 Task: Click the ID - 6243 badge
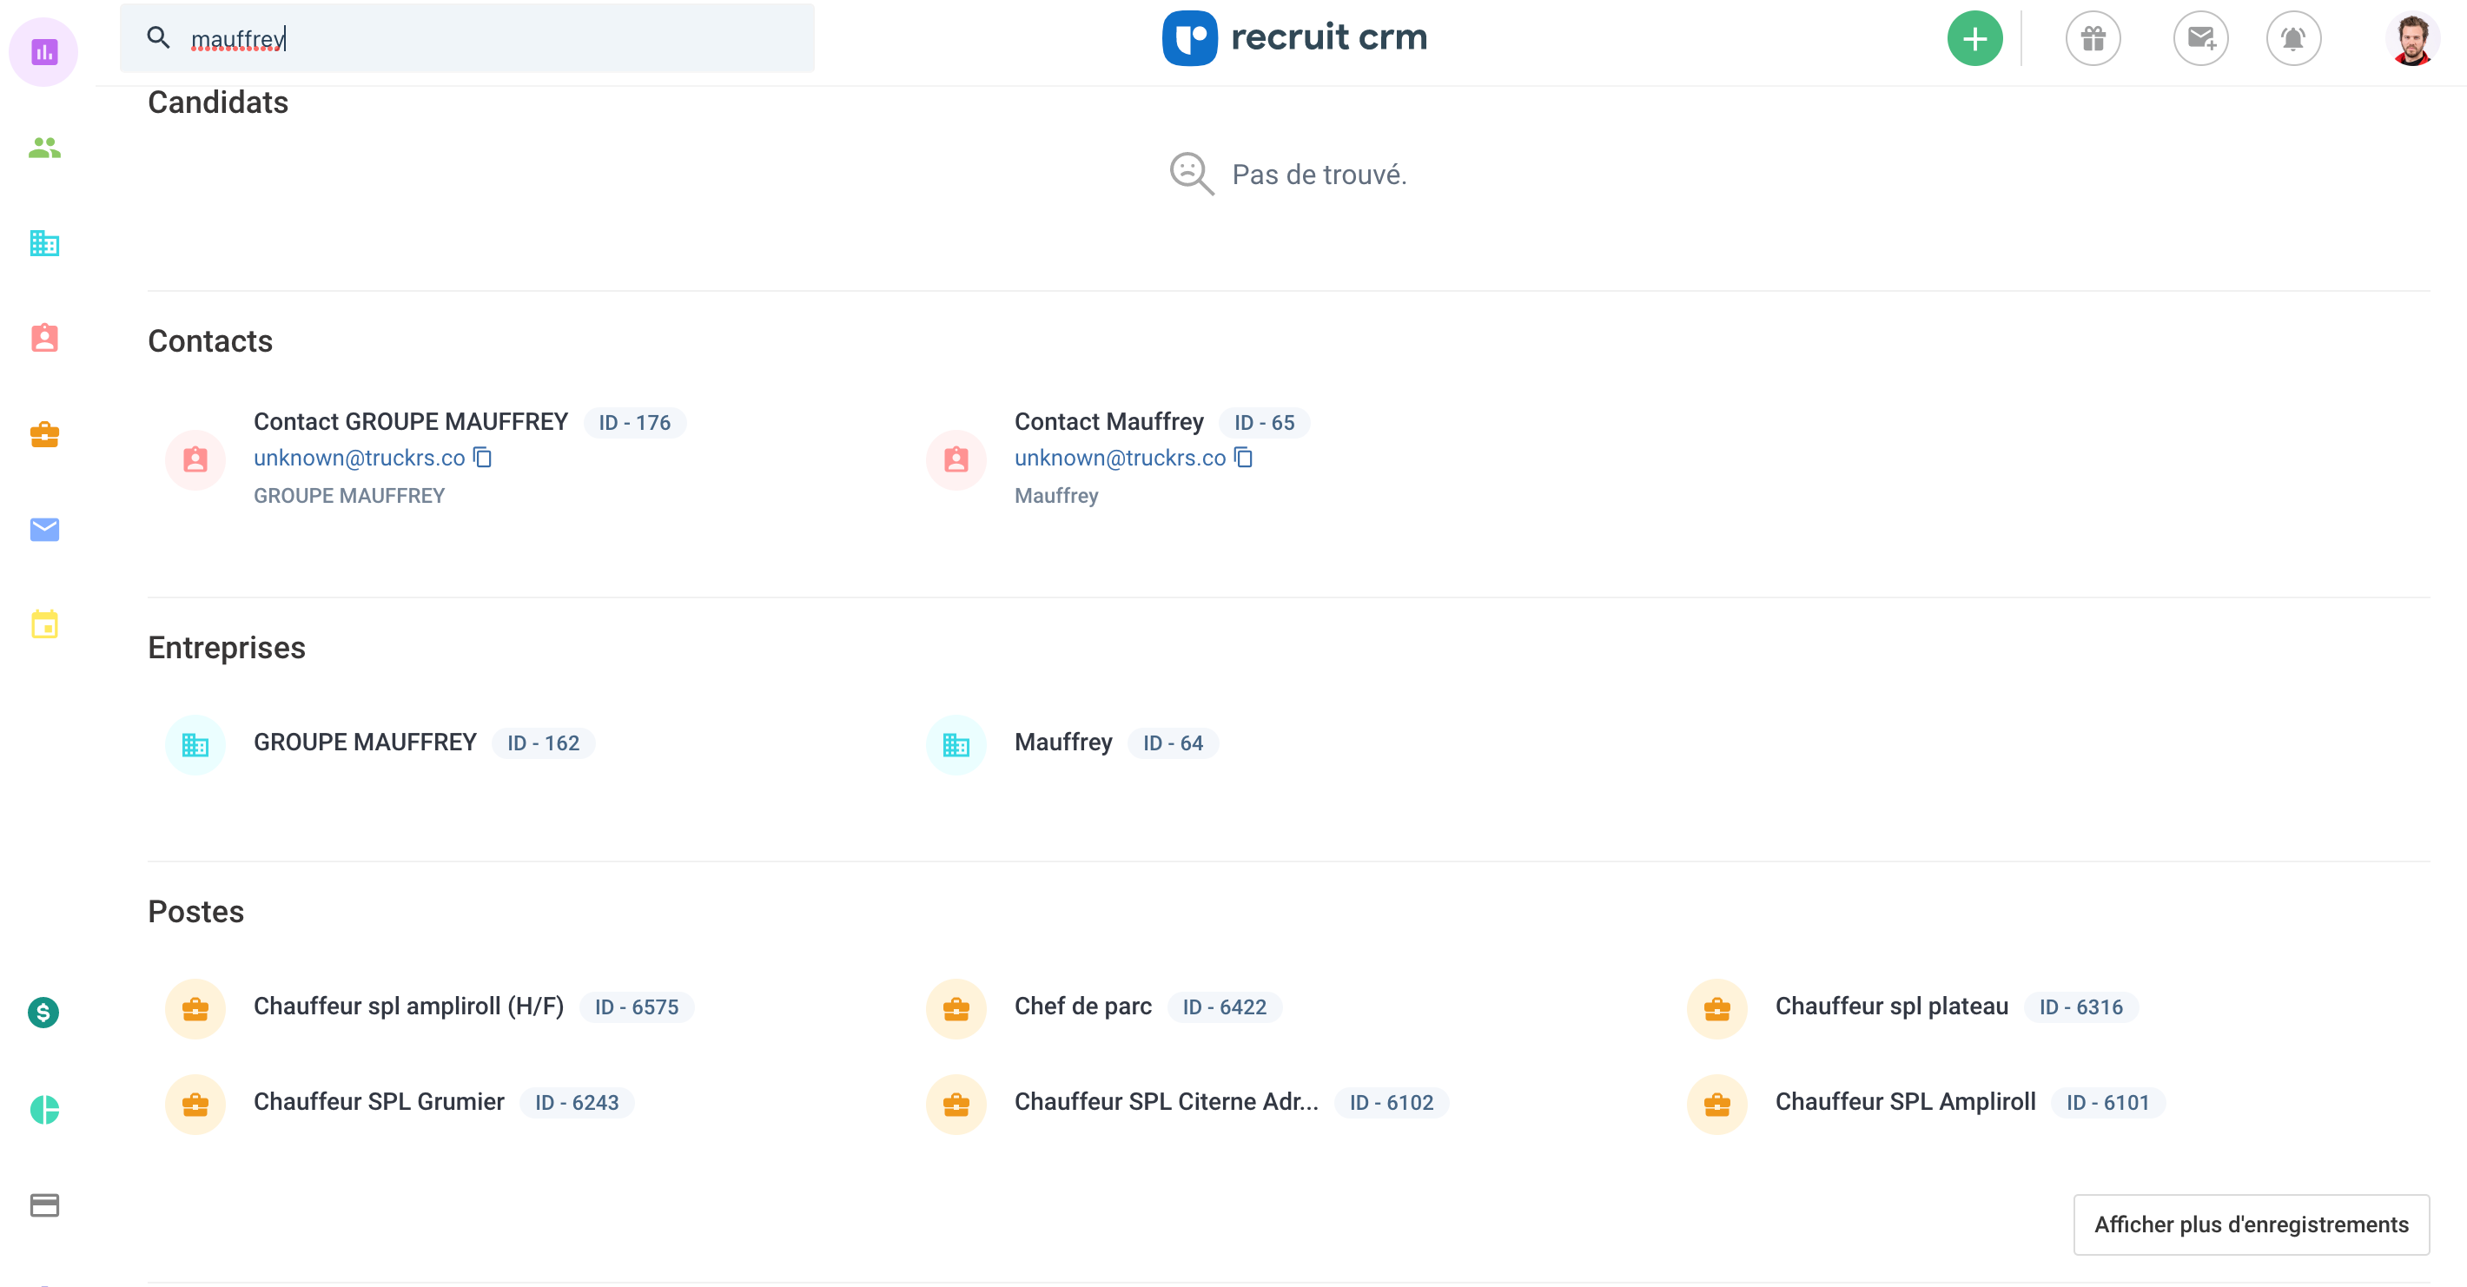[578, 1103]
